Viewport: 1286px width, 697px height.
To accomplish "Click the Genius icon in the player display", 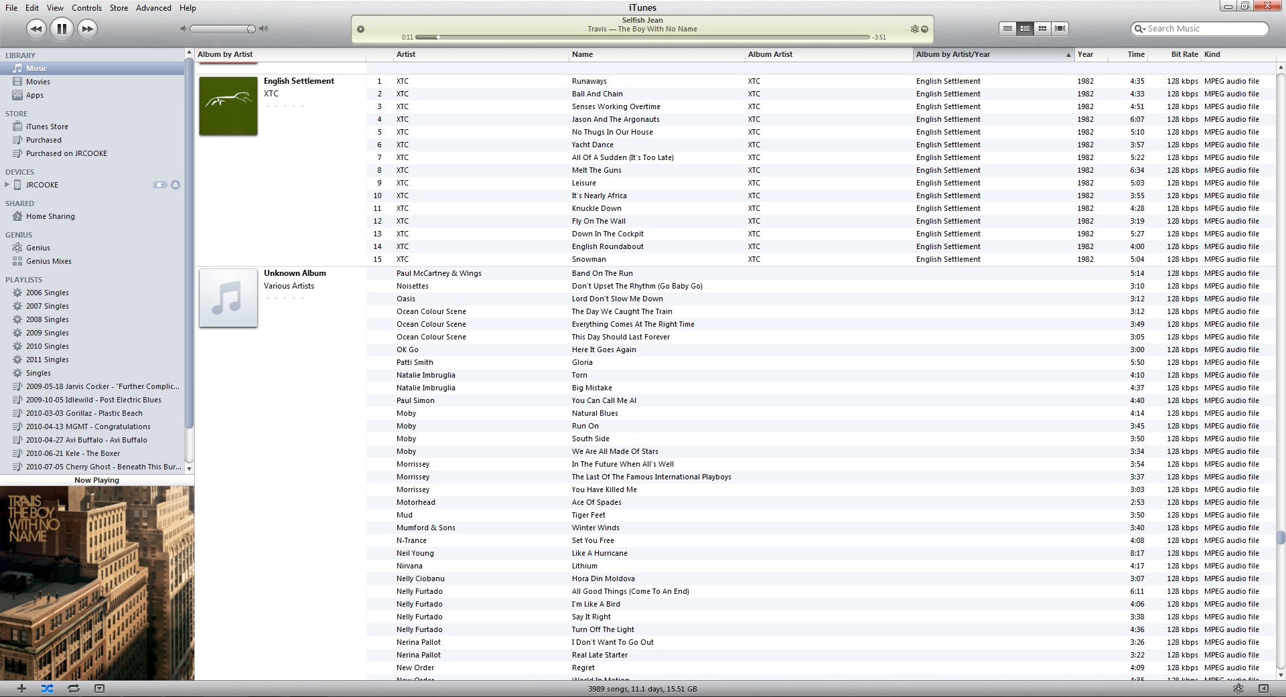I will [x=915, y=29].
